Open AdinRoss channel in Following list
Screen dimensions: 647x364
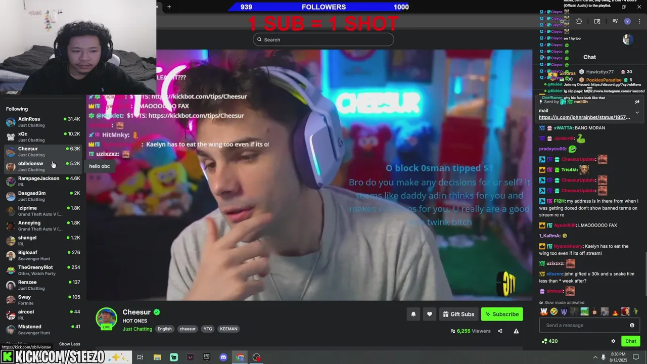(43, 122)
